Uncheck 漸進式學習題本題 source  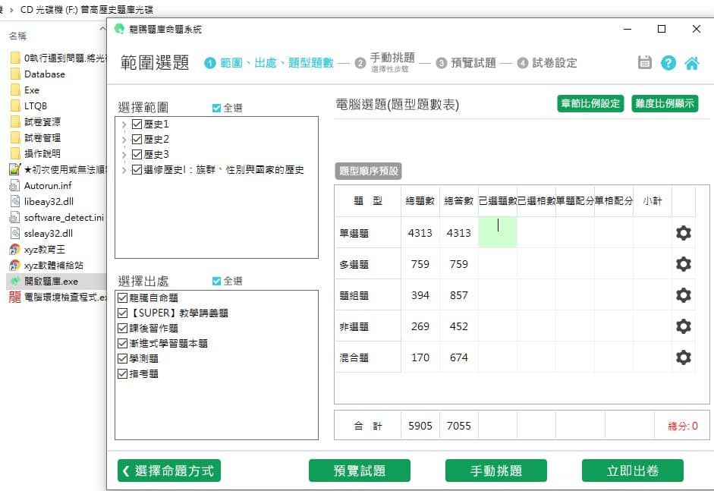click(x=122, y=344)
